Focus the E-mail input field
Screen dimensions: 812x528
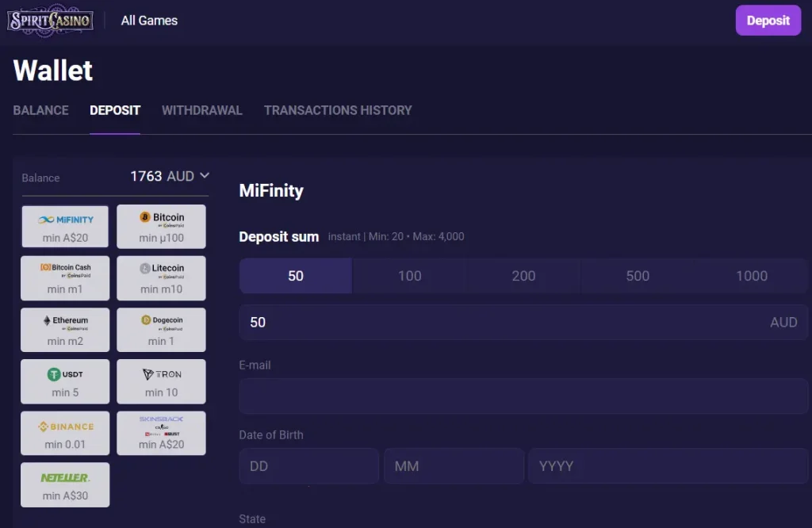523,396
